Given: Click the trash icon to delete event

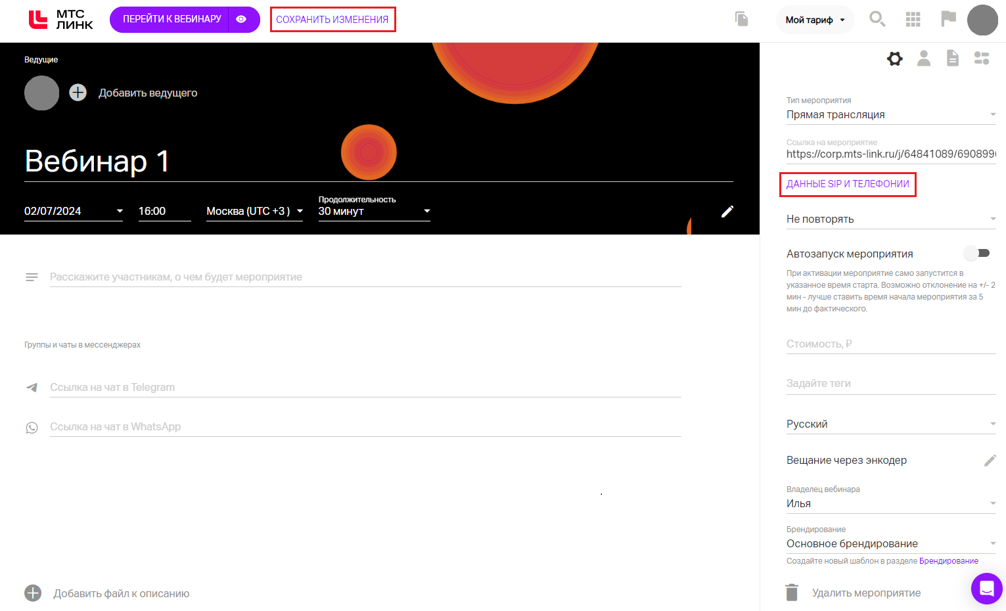Looking at the screenshot, I should [792, 593].
